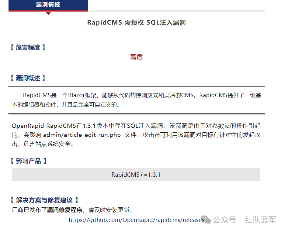Viewport: 285px width, 231px height.
Task: Click the red 高危 severity label
Action: point(136,57)
